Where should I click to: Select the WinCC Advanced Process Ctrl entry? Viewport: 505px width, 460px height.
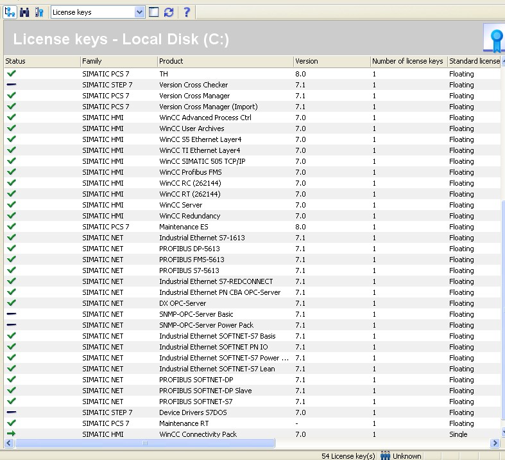pyautogui.click(x=205, y=118)
